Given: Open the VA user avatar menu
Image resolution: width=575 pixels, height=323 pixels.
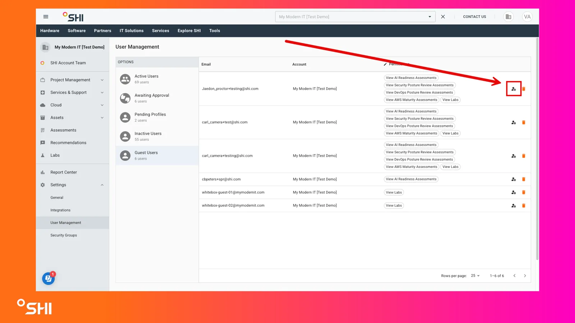Looking at the screenshot, I should coord(527,17).
